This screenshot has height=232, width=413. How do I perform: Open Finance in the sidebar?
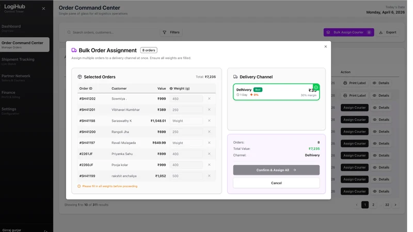click(24, 94)
